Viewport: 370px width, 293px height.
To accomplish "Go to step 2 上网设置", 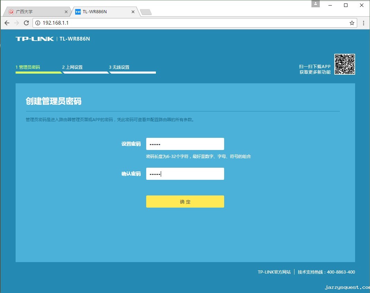I will click(72, 67).
